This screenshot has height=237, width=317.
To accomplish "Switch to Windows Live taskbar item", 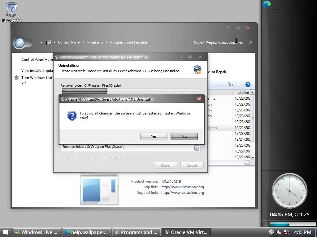I will [37, 232].
